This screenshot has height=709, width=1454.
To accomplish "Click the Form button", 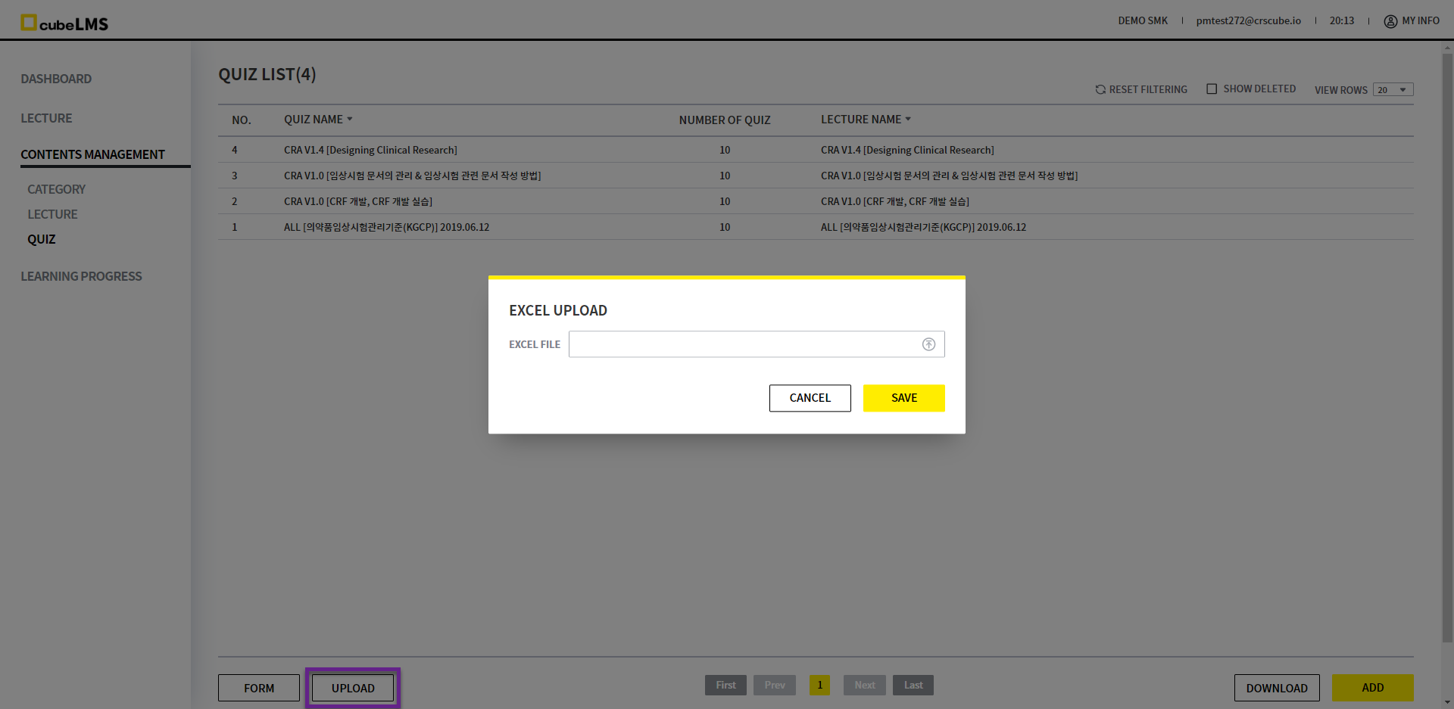I will 259,688.
